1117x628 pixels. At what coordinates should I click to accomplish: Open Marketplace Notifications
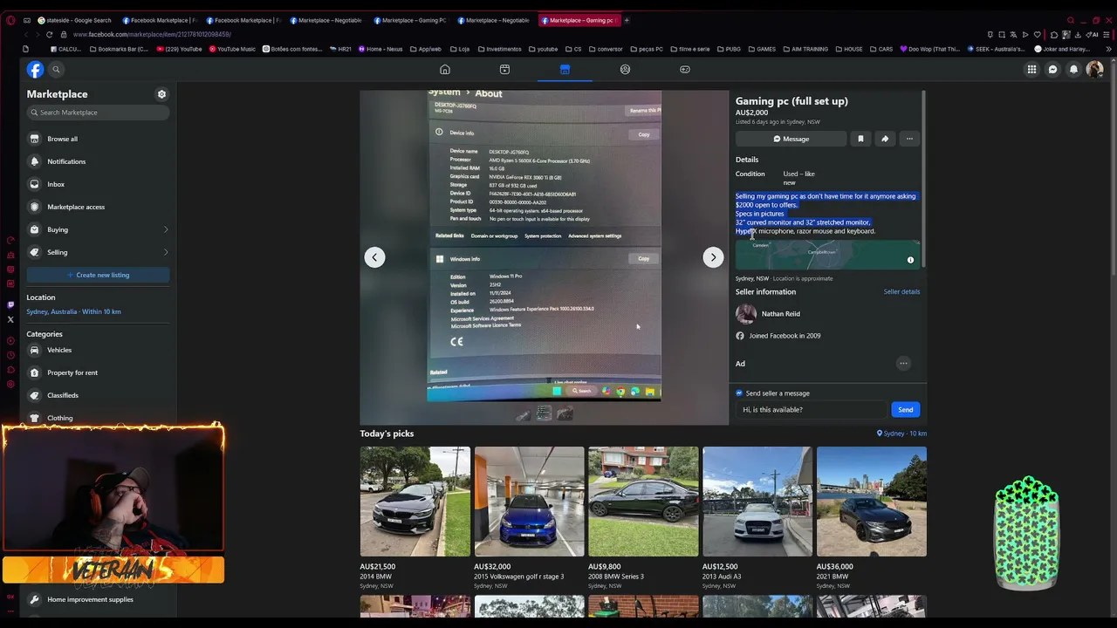pos(98,161)
